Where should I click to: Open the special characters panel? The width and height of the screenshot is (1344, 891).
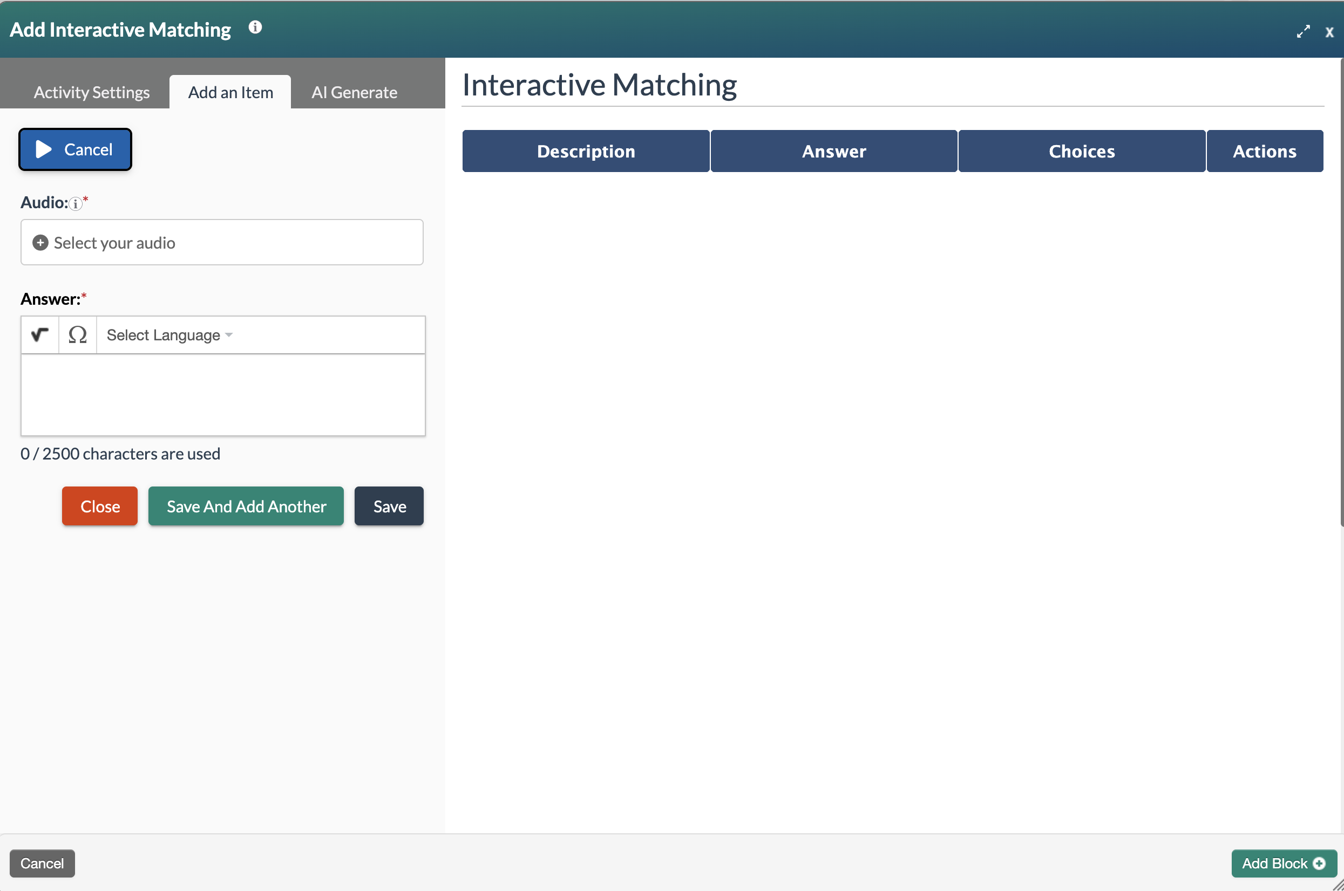click(x=77, y=335)
